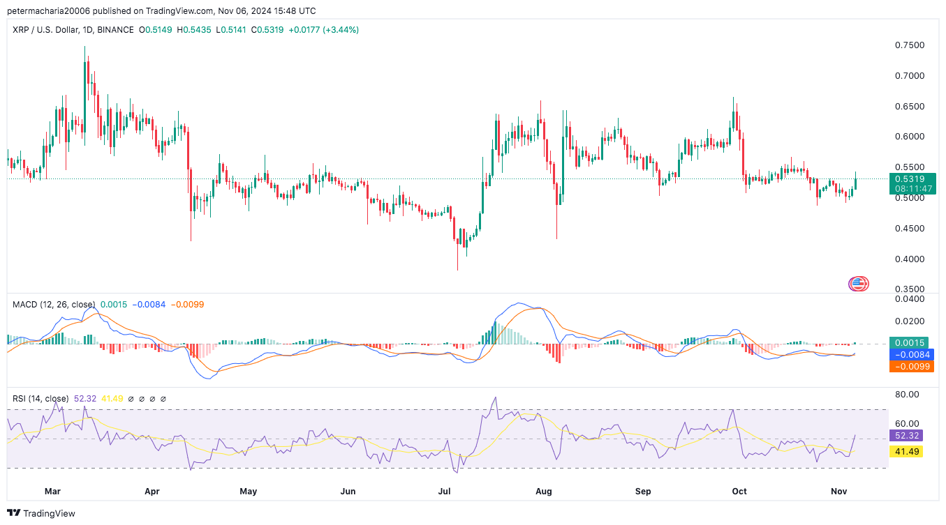Click the blue MACD value −0.0084 in legend
946x525 pixels.
pos(148,305)
